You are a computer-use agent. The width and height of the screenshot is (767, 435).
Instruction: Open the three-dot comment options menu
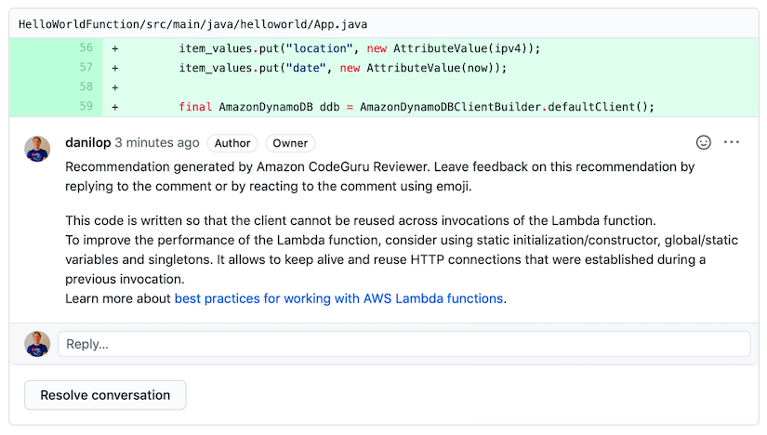point(732,142)
